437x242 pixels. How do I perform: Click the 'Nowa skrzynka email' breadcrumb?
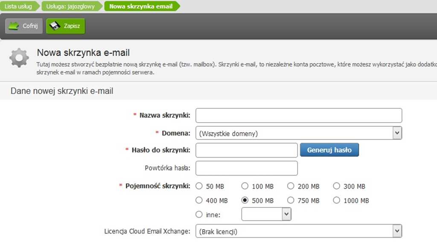coord(141,6)
